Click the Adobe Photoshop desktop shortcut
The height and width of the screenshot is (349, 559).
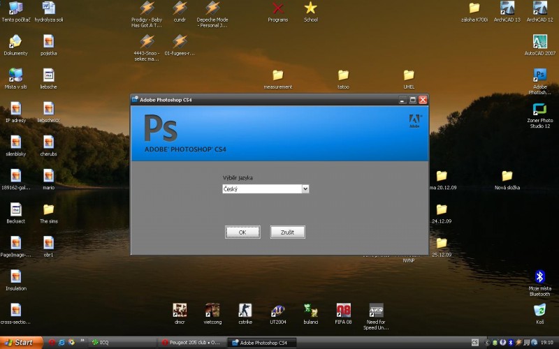coord(540,75)
